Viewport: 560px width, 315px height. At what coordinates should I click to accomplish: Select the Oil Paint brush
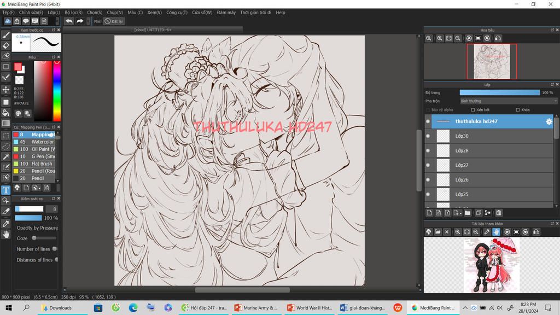tap(34, 149)
